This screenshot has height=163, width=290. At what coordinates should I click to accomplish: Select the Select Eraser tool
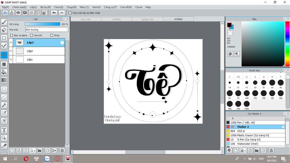pyautogui.click(x=4, y=121)
